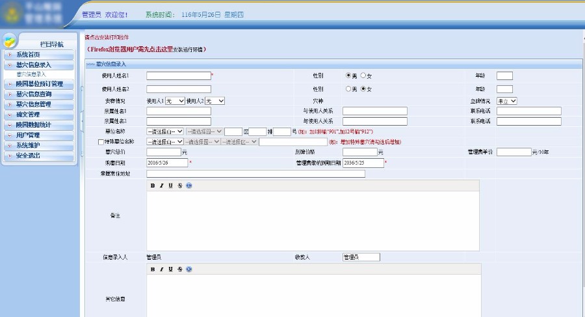Apply underline in the 其它信息 editor toolbar
This screenshot has height=317, width=585.
click(x=170, y=269)
